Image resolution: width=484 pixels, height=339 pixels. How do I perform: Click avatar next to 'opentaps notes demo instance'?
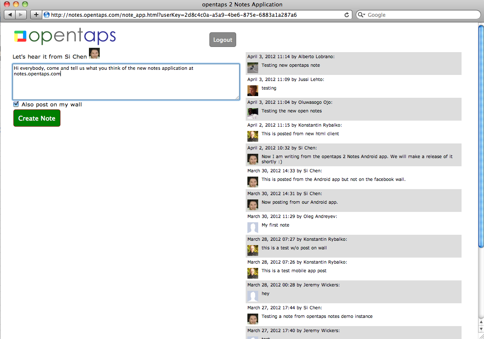[x=253, y=318]
